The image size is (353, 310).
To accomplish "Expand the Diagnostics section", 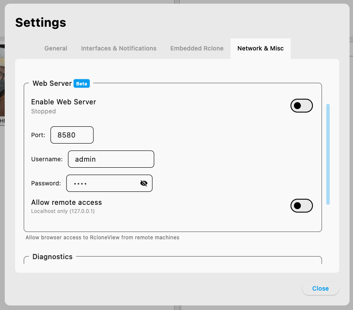I will tap(52, 257).
